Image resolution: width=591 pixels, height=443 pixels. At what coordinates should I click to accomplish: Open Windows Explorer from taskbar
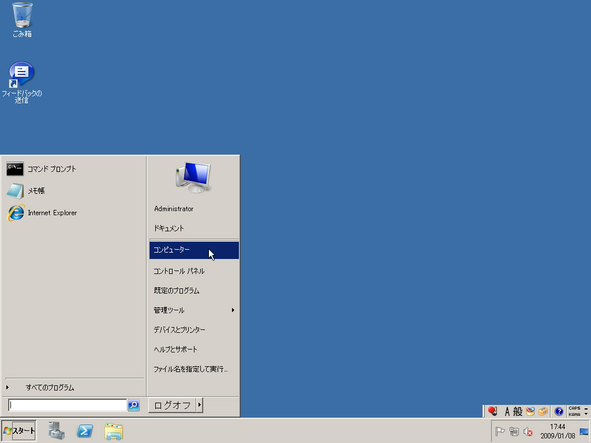pyautogui.click(x=114, y=431)
